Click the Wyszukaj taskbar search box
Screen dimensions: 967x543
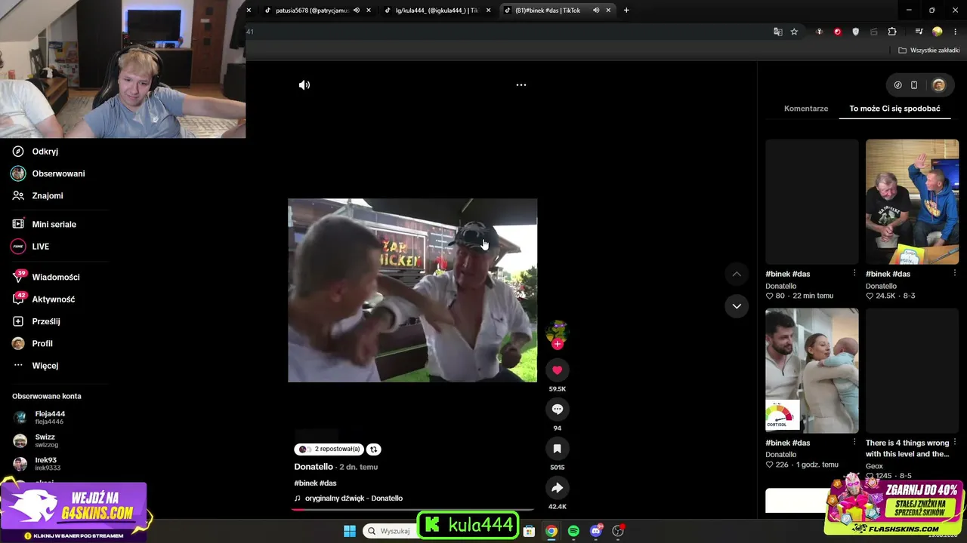coord(390,531)
